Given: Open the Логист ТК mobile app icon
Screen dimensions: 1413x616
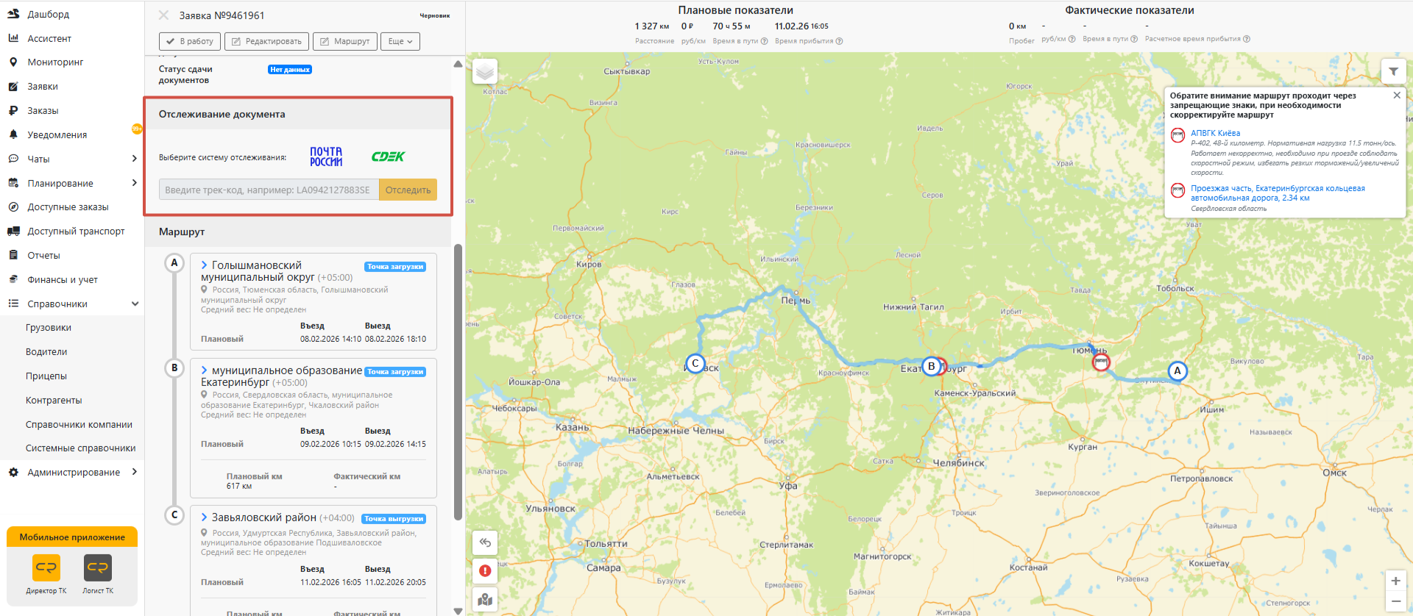Looking at the screenshot, I should pyautogui.click(x=98, y=567).
